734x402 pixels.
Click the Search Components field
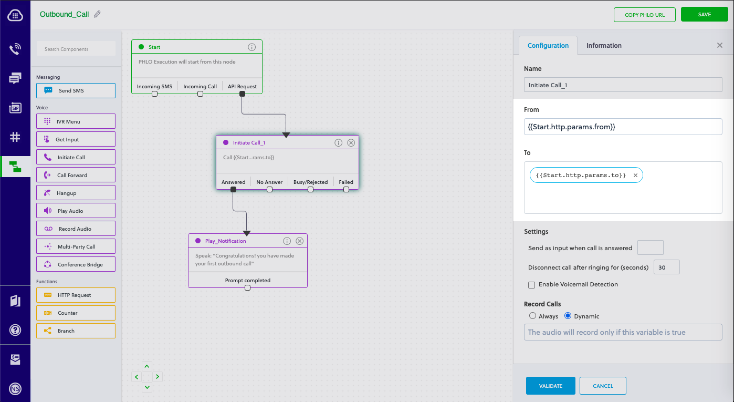[76, 48]
